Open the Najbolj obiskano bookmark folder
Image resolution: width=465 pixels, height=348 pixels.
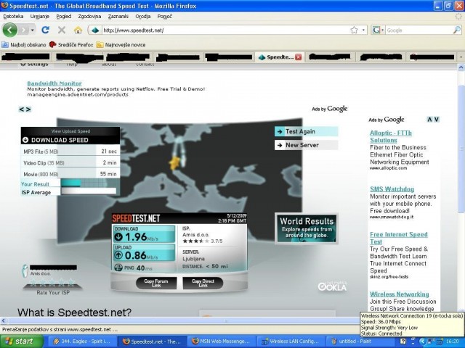(24, 45)
